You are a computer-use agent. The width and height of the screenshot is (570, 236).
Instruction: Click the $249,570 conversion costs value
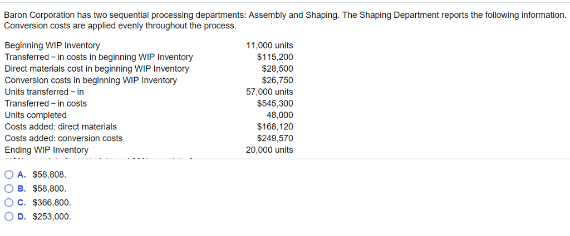275,138
